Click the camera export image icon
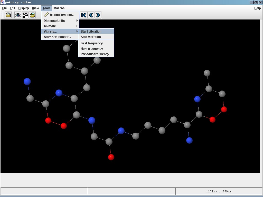This screenshot has width=263, height=197. point(18,15)
